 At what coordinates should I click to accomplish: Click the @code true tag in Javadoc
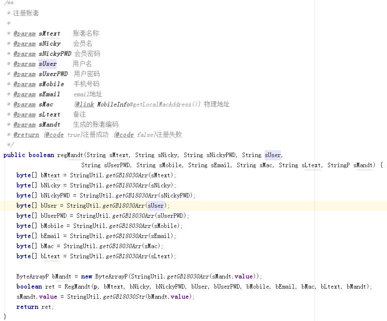(63, 135)
